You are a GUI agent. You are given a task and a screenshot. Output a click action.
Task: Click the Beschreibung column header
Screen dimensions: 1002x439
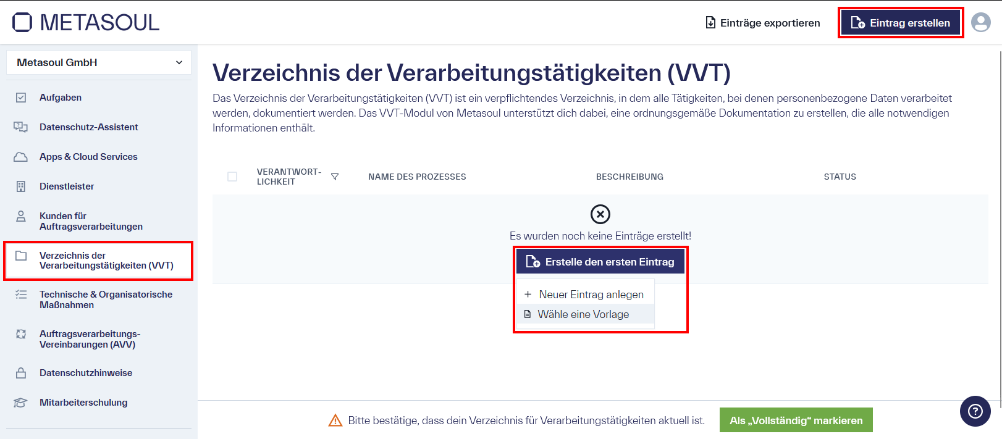coord(629,177)
